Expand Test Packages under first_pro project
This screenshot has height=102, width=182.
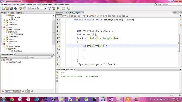click(4, 37)
